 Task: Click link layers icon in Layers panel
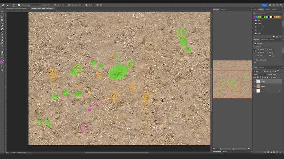point(262,152)
